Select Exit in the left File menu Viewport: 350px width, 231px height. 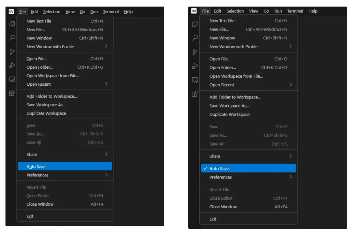30,216
